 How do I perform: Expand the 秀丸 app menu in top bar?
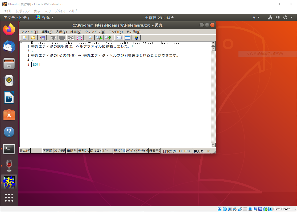click(45, 18)
